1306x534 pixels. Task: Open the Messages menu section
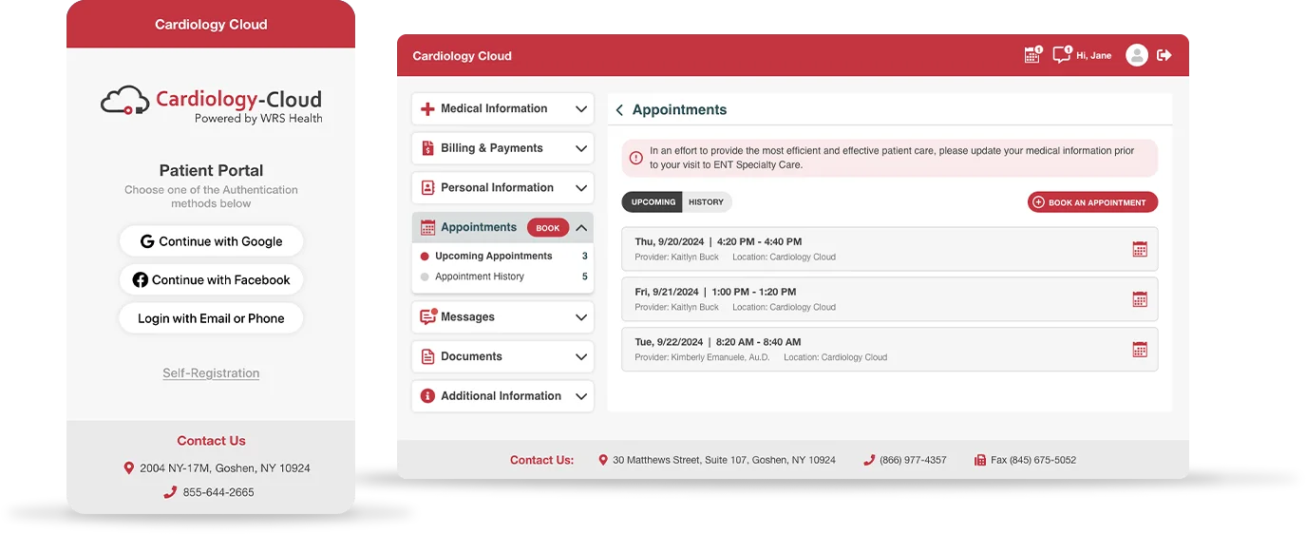point(502,317)
